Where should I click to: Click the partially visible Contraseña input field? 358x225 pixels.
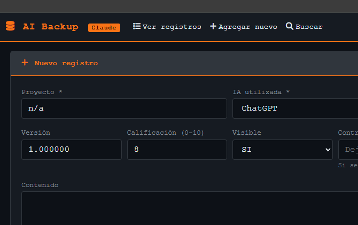[348, 150]
